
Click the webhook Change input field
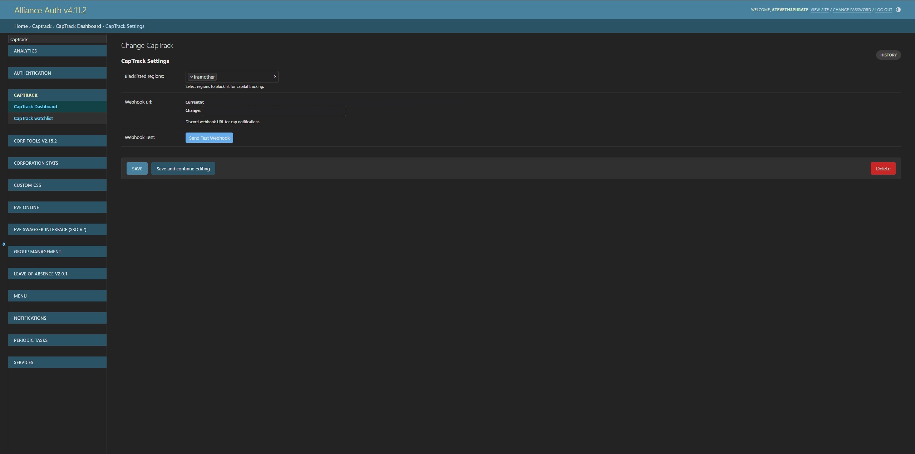(x=274, y=111)
